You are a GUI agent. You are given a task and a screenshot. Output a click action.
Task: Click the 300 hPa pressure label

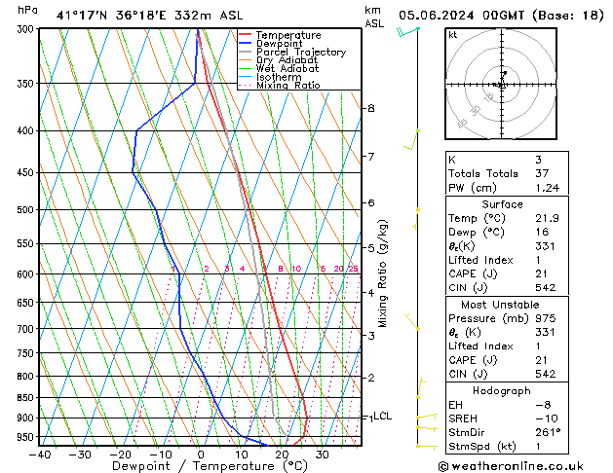click(x=27, y=29)
